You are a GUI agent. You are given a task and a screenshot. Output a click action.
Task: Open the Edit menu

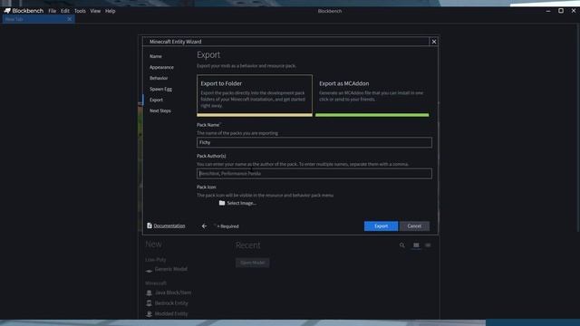click(x=65, y=11)
